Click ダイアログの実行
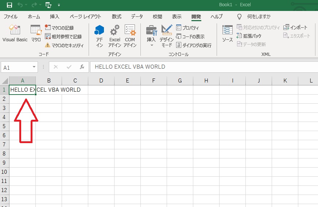 point(194,45)
